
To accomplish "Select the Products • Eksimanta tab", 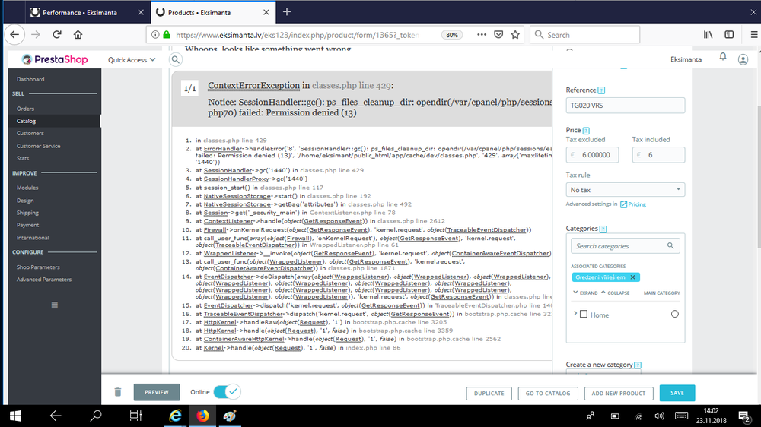I will (199, 13).
